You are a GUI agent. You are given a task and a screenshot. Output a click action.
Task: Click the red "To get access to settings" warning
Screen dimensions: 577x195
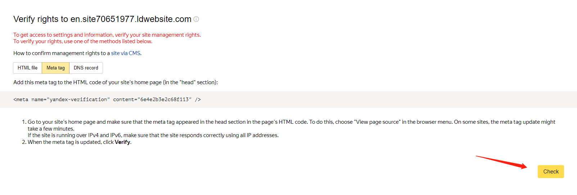click(x=107, y=35)
